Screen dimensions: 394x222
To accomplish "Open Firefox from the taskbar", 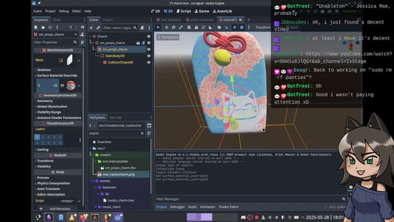I will (x=84, y=217).
